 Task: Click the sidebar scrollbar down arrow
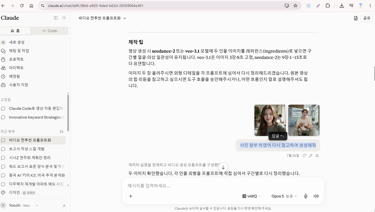pyautogui.click(x=68, y=185)
